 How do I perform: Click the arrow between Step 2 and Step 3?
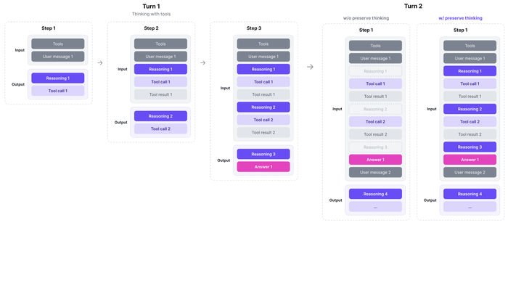coord(202,63)
